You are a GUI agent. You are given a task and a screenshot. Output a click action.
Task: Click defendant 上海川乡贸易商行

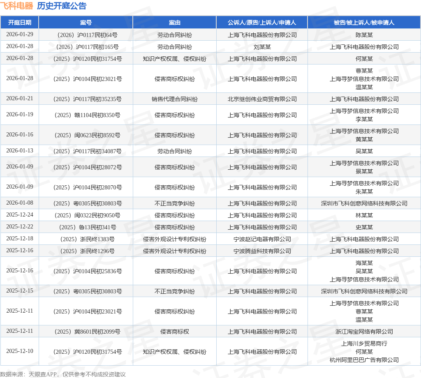pos(364,343)
